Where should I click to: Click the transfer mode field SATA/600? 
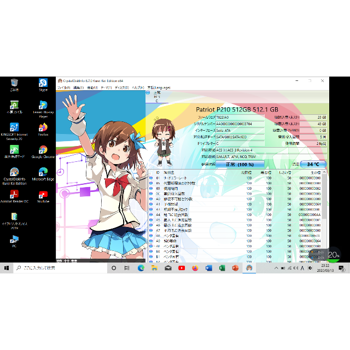pos(240,137)
